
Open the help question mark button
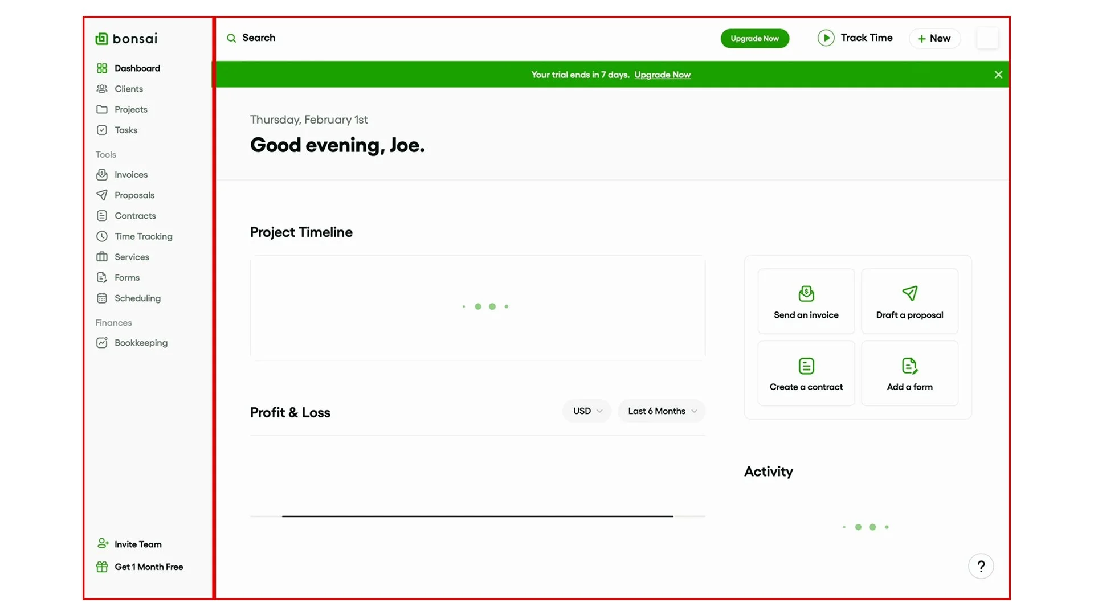[x=981, y=566]
